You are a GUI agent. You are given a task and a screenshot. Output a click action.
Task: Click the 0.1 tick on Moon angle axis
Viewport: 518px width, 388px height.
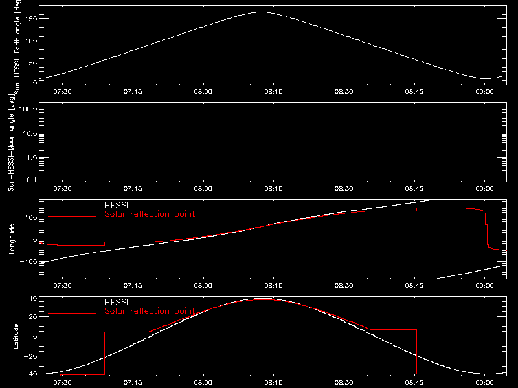(32, 180)
